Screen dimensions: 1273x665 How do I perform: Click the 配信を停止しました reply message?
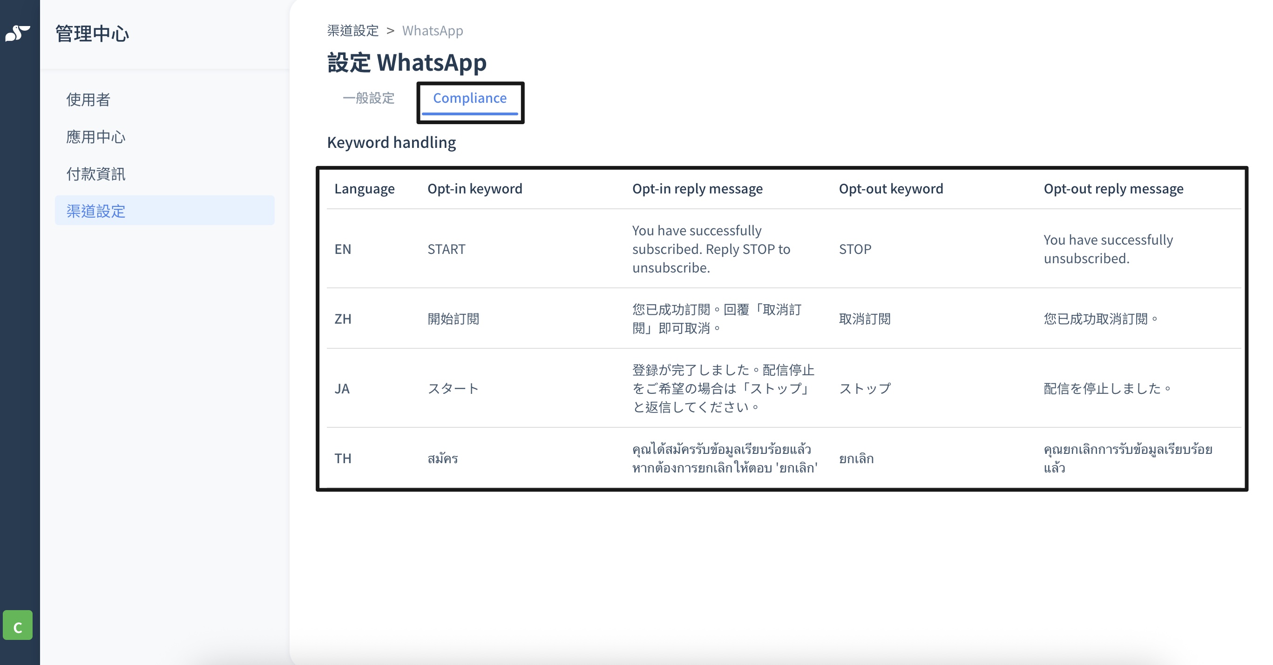[1107, 388]
